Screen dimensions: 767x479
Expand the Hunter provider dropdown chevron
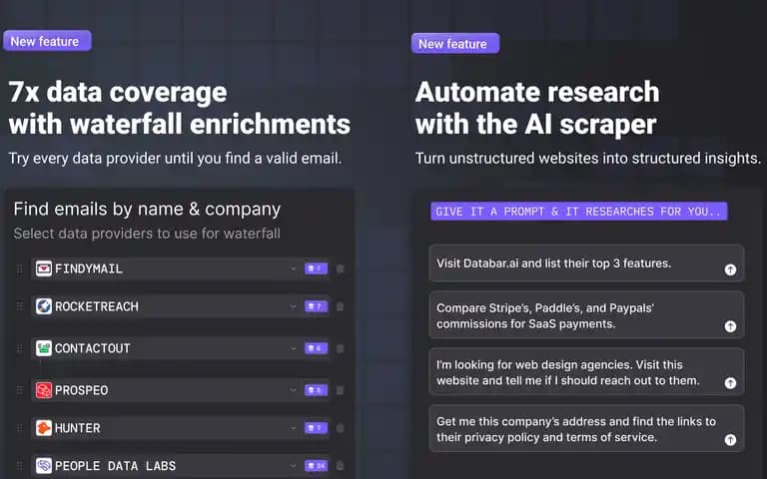point(293,428)
